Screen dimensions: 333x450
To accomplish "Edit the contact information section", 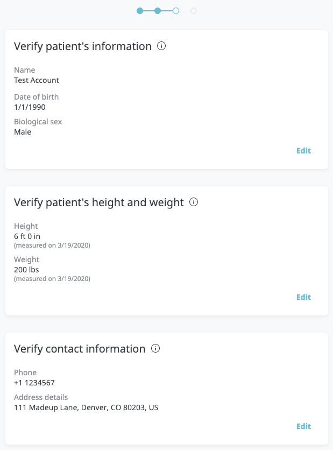I will tap(303, 426).
